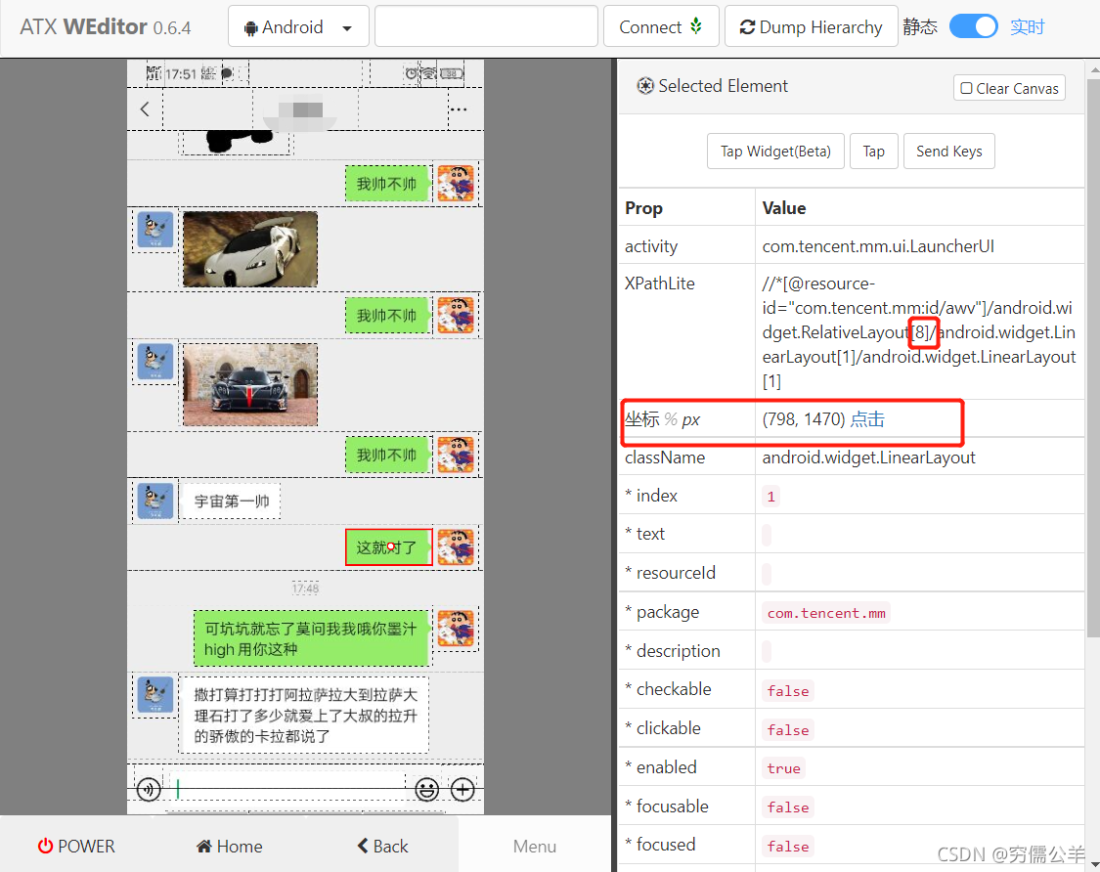Tap the voice input icon in the chat bar

(x=149, y=789)
